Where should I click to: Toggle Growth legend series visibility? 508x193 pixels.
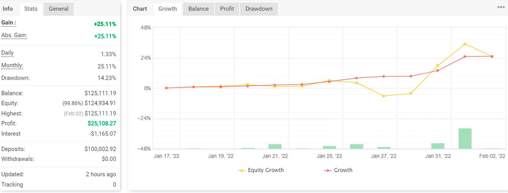point(338,170)
